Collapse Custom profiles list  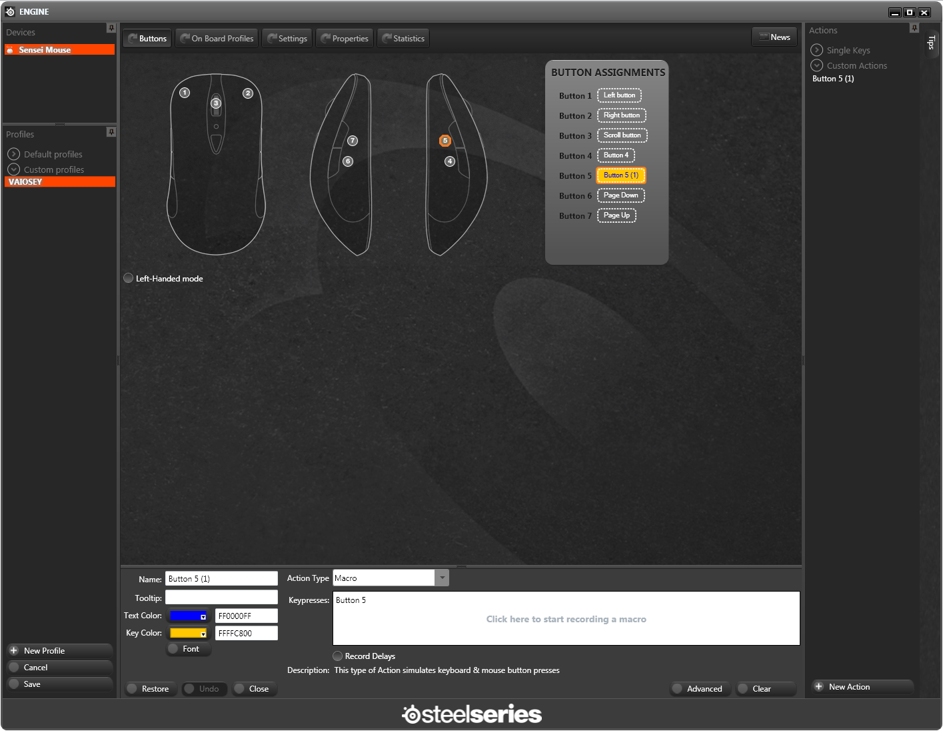tap(14, 169)
